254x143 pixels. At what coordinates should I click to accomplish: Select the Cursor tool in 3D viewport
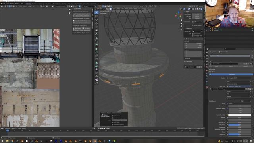pos(96,16)
